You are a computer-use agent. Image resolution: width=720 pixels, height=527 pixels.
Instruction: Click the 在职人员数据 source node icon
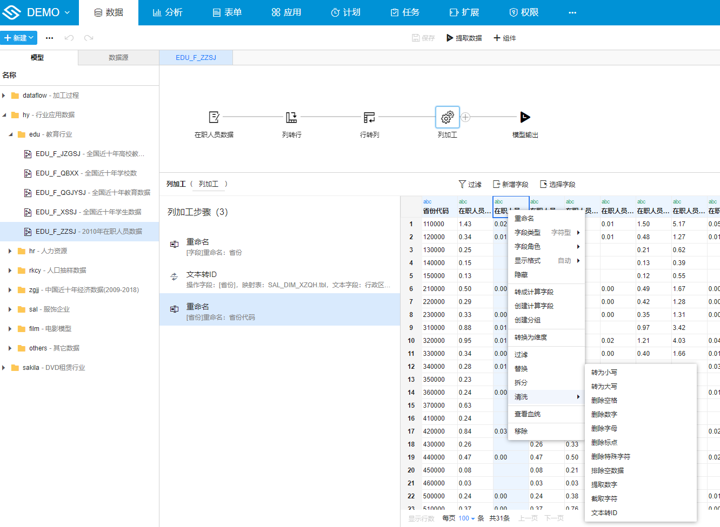coord(214,117)
